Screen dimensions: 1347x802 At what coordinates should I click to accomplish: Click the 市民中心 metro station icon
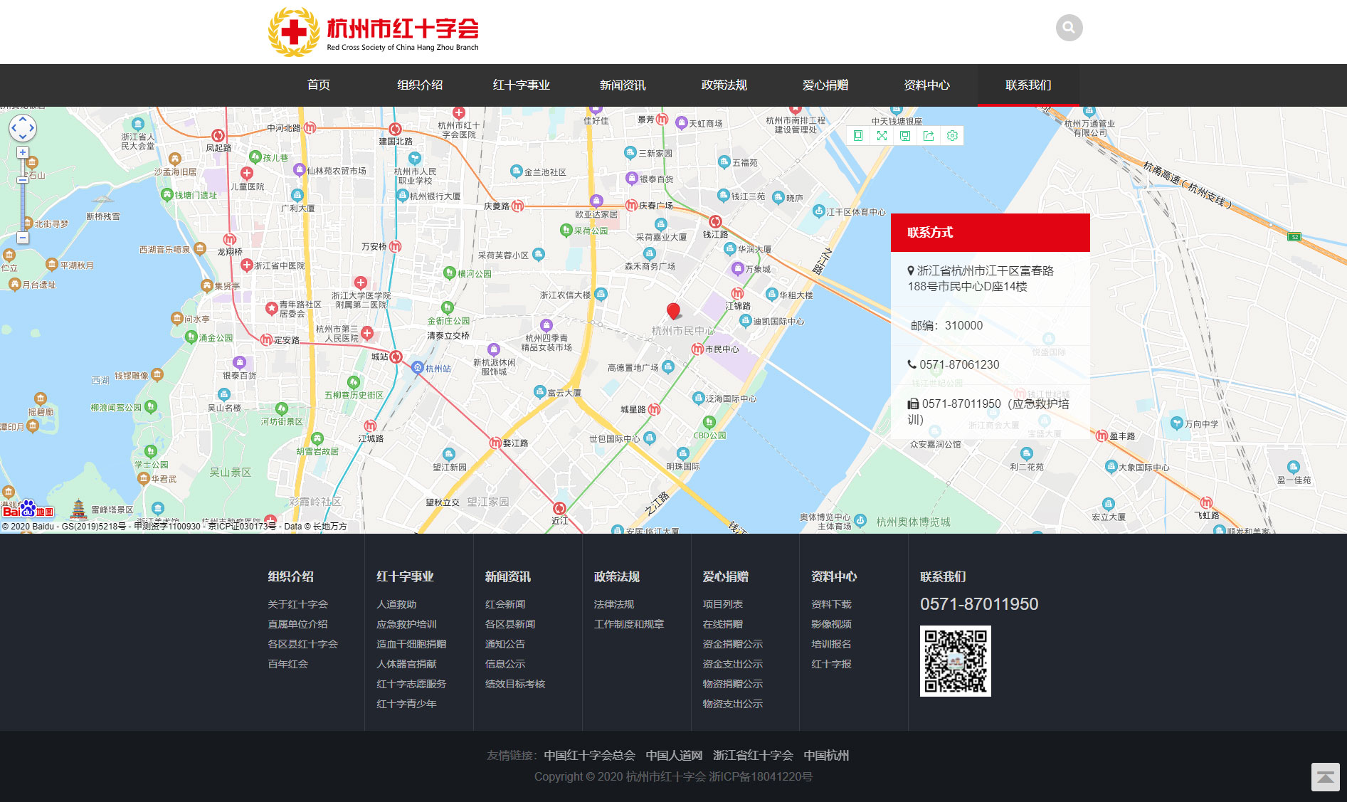pos(698,349)
